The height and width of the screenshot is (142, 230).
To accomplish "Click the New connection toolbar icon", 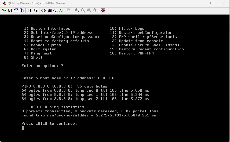I will point(4,10).
